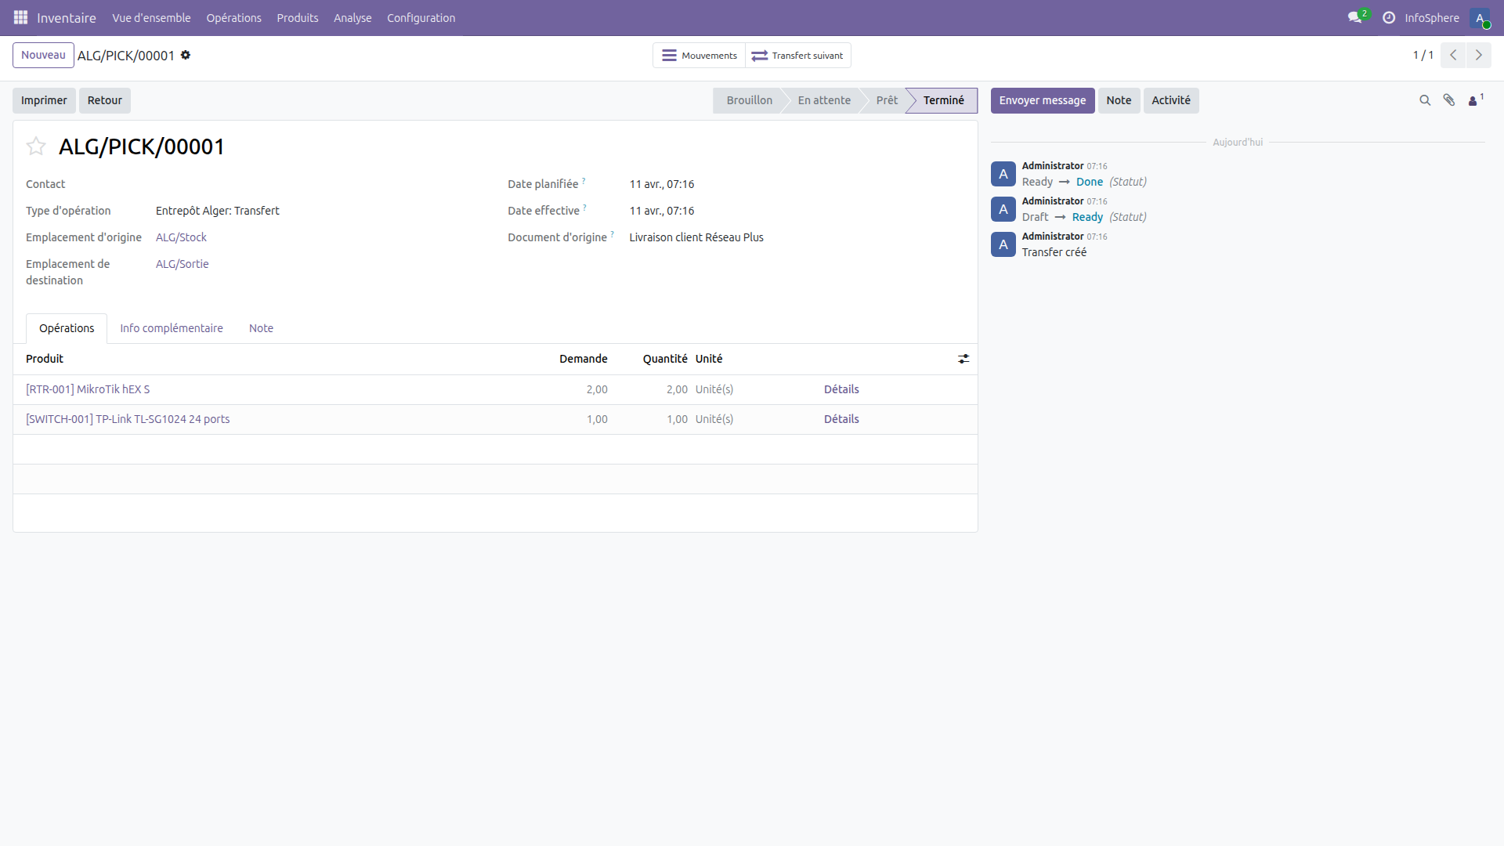Go to previous record with left arrow
The image size is (1504, 846).
click(x=1453, y=55)
